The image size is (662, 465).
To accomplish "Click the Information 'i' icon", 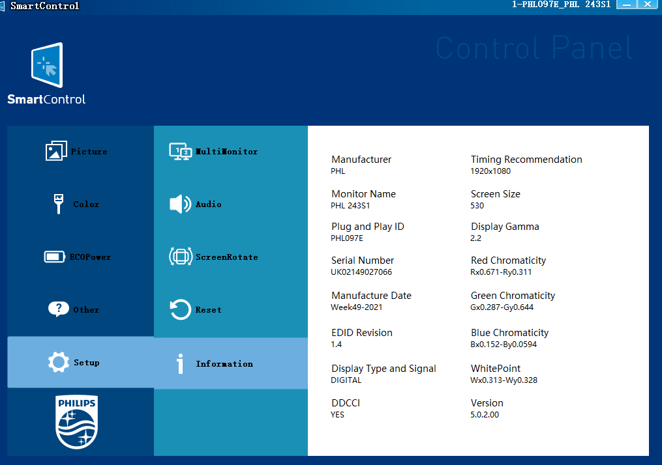I will 180,363.
